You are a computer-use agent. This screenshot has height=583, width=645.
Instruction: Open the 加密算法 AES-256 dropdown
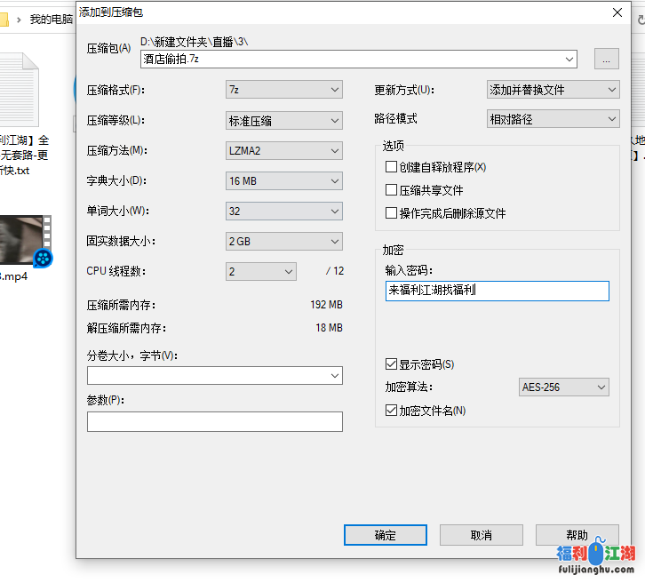click(x=564, y=387)
